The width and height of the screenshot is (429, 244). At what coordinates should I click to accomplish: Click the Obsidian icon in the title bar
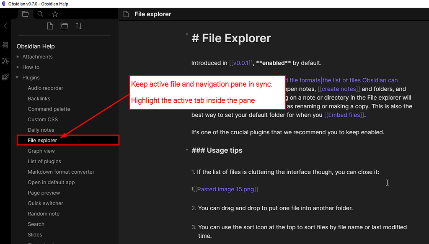click(x=4, y=4)
